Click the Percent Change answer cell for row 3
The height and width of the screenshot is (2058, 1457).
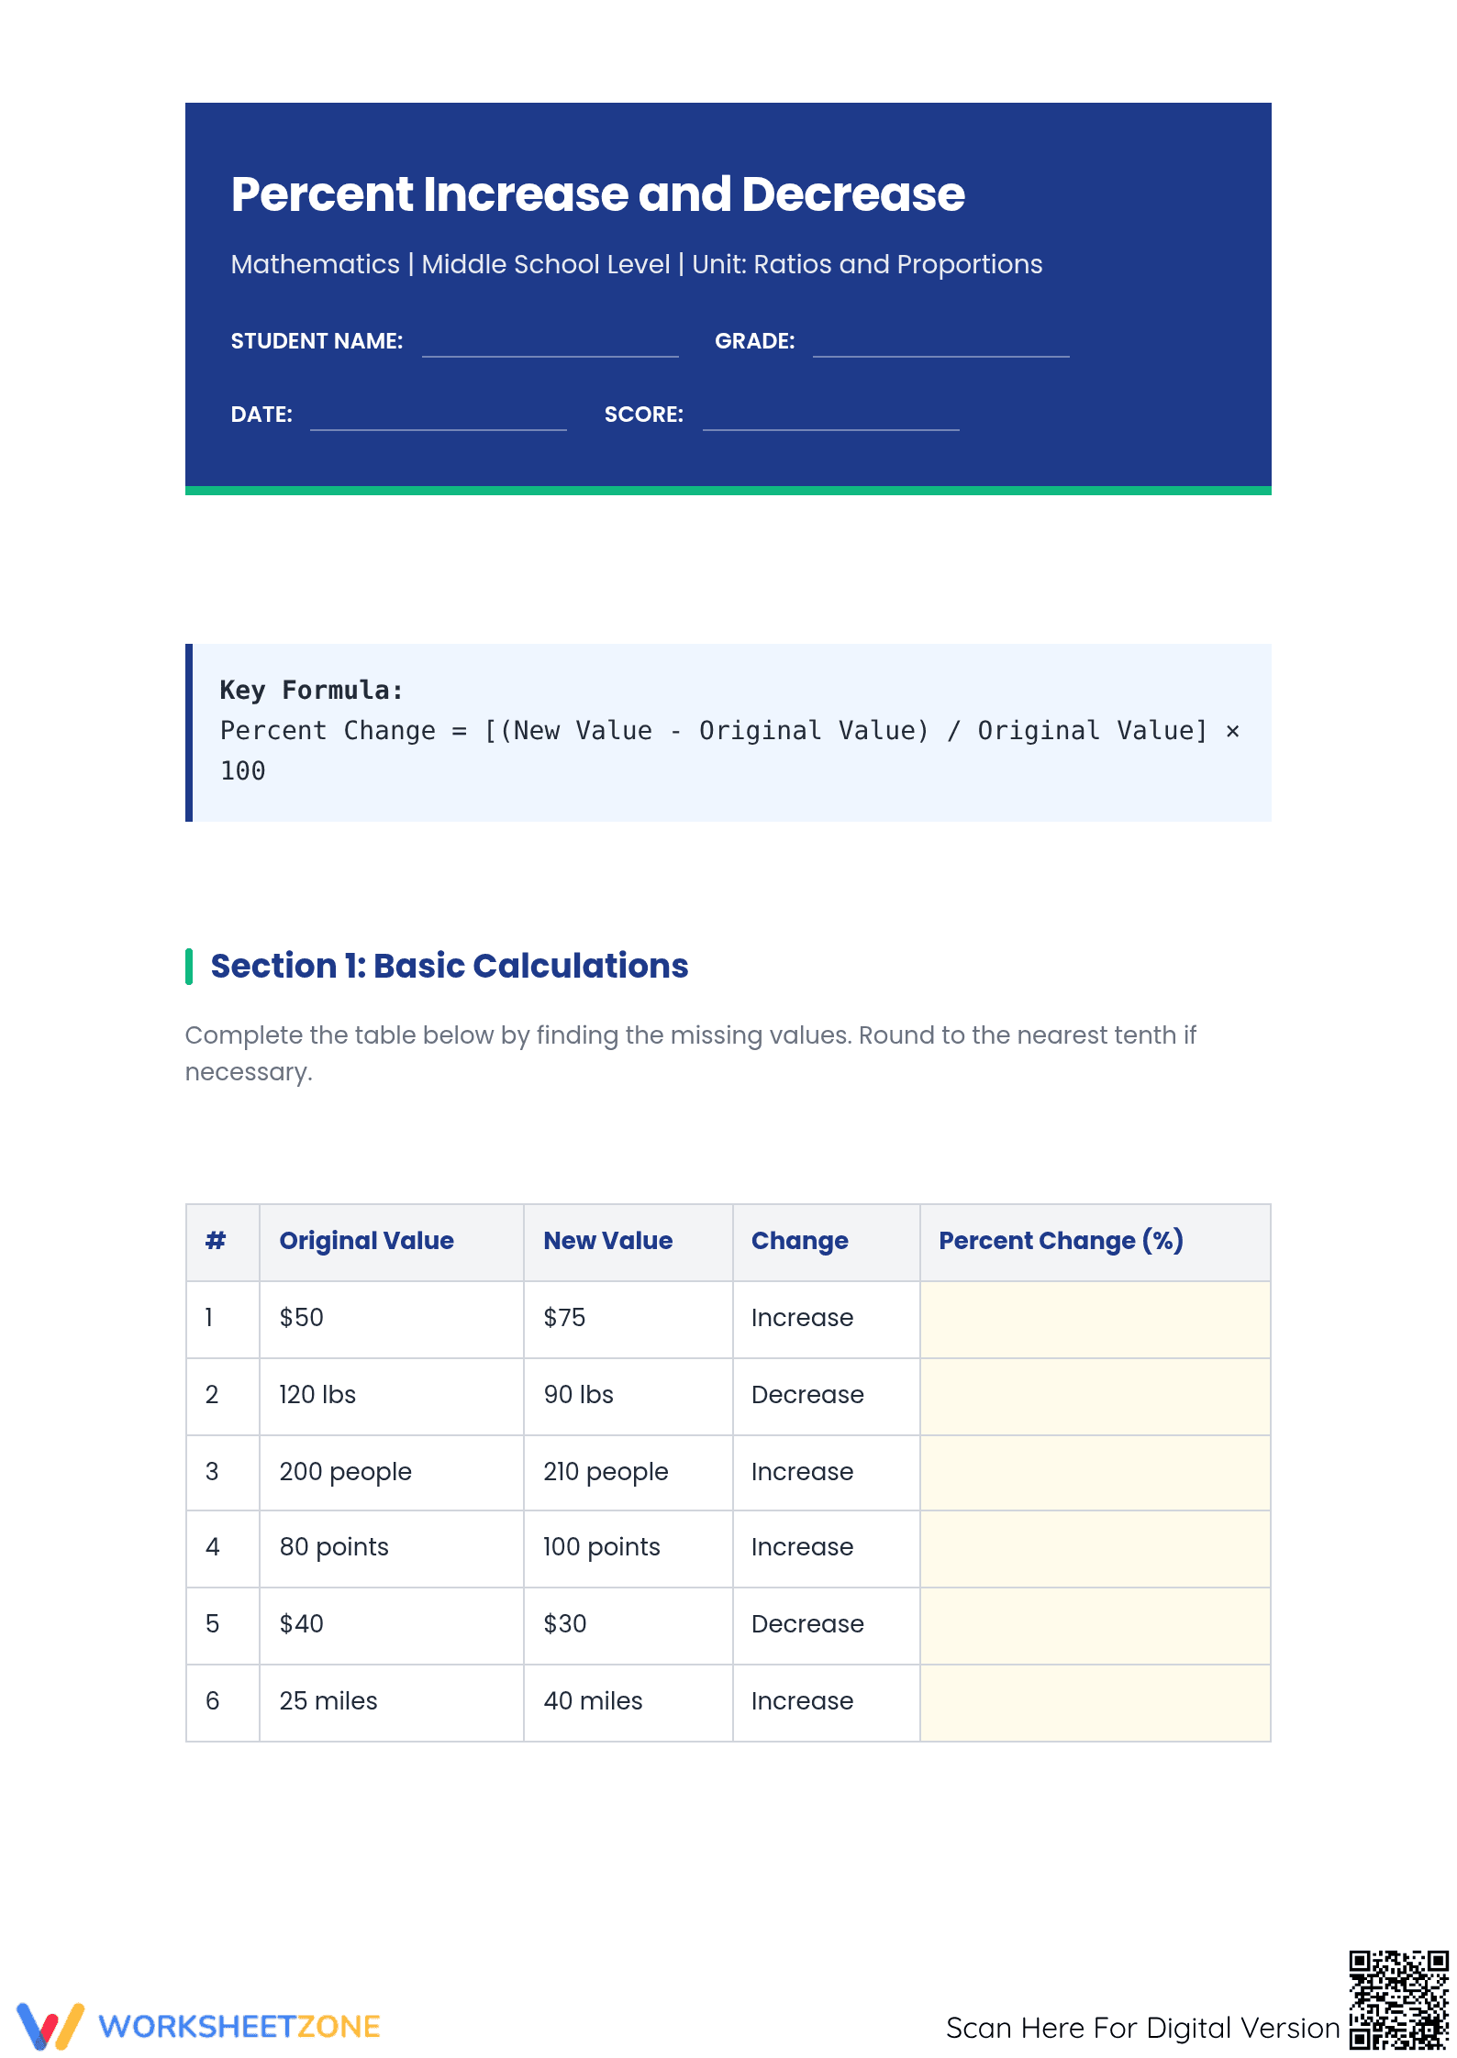pos(1096,1473)
